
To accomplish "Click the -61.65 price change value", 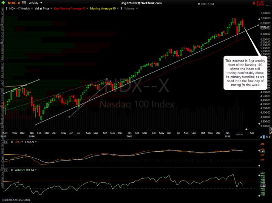I will coord(260,2).
